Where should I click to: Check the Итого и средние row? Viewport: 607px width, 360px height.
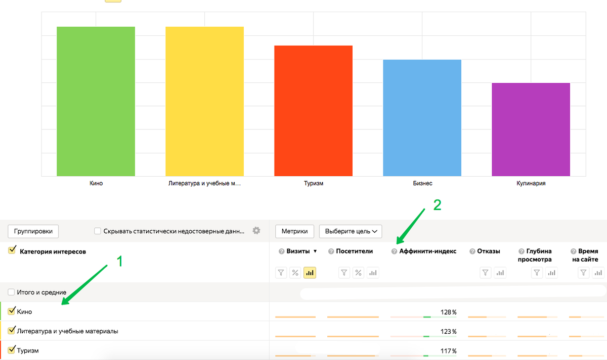(11, 292)
